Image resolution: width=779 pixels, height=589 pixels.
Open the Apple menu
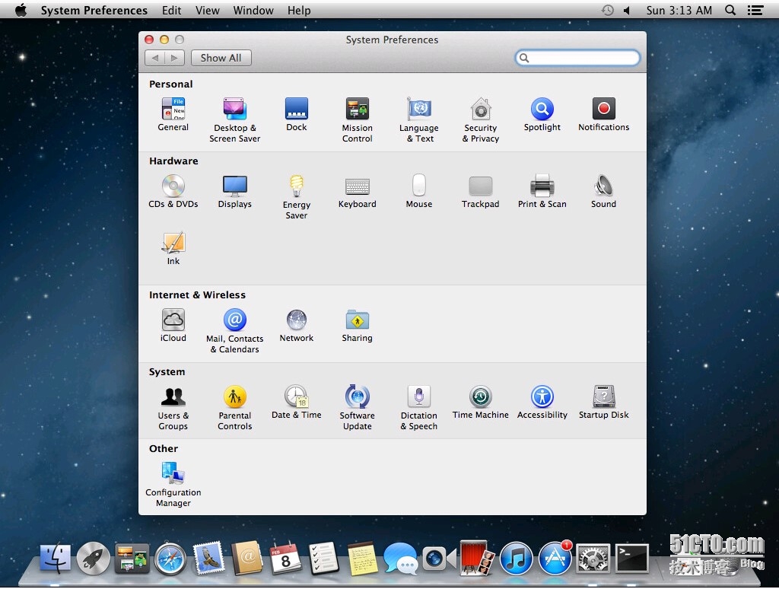[21, 10]
